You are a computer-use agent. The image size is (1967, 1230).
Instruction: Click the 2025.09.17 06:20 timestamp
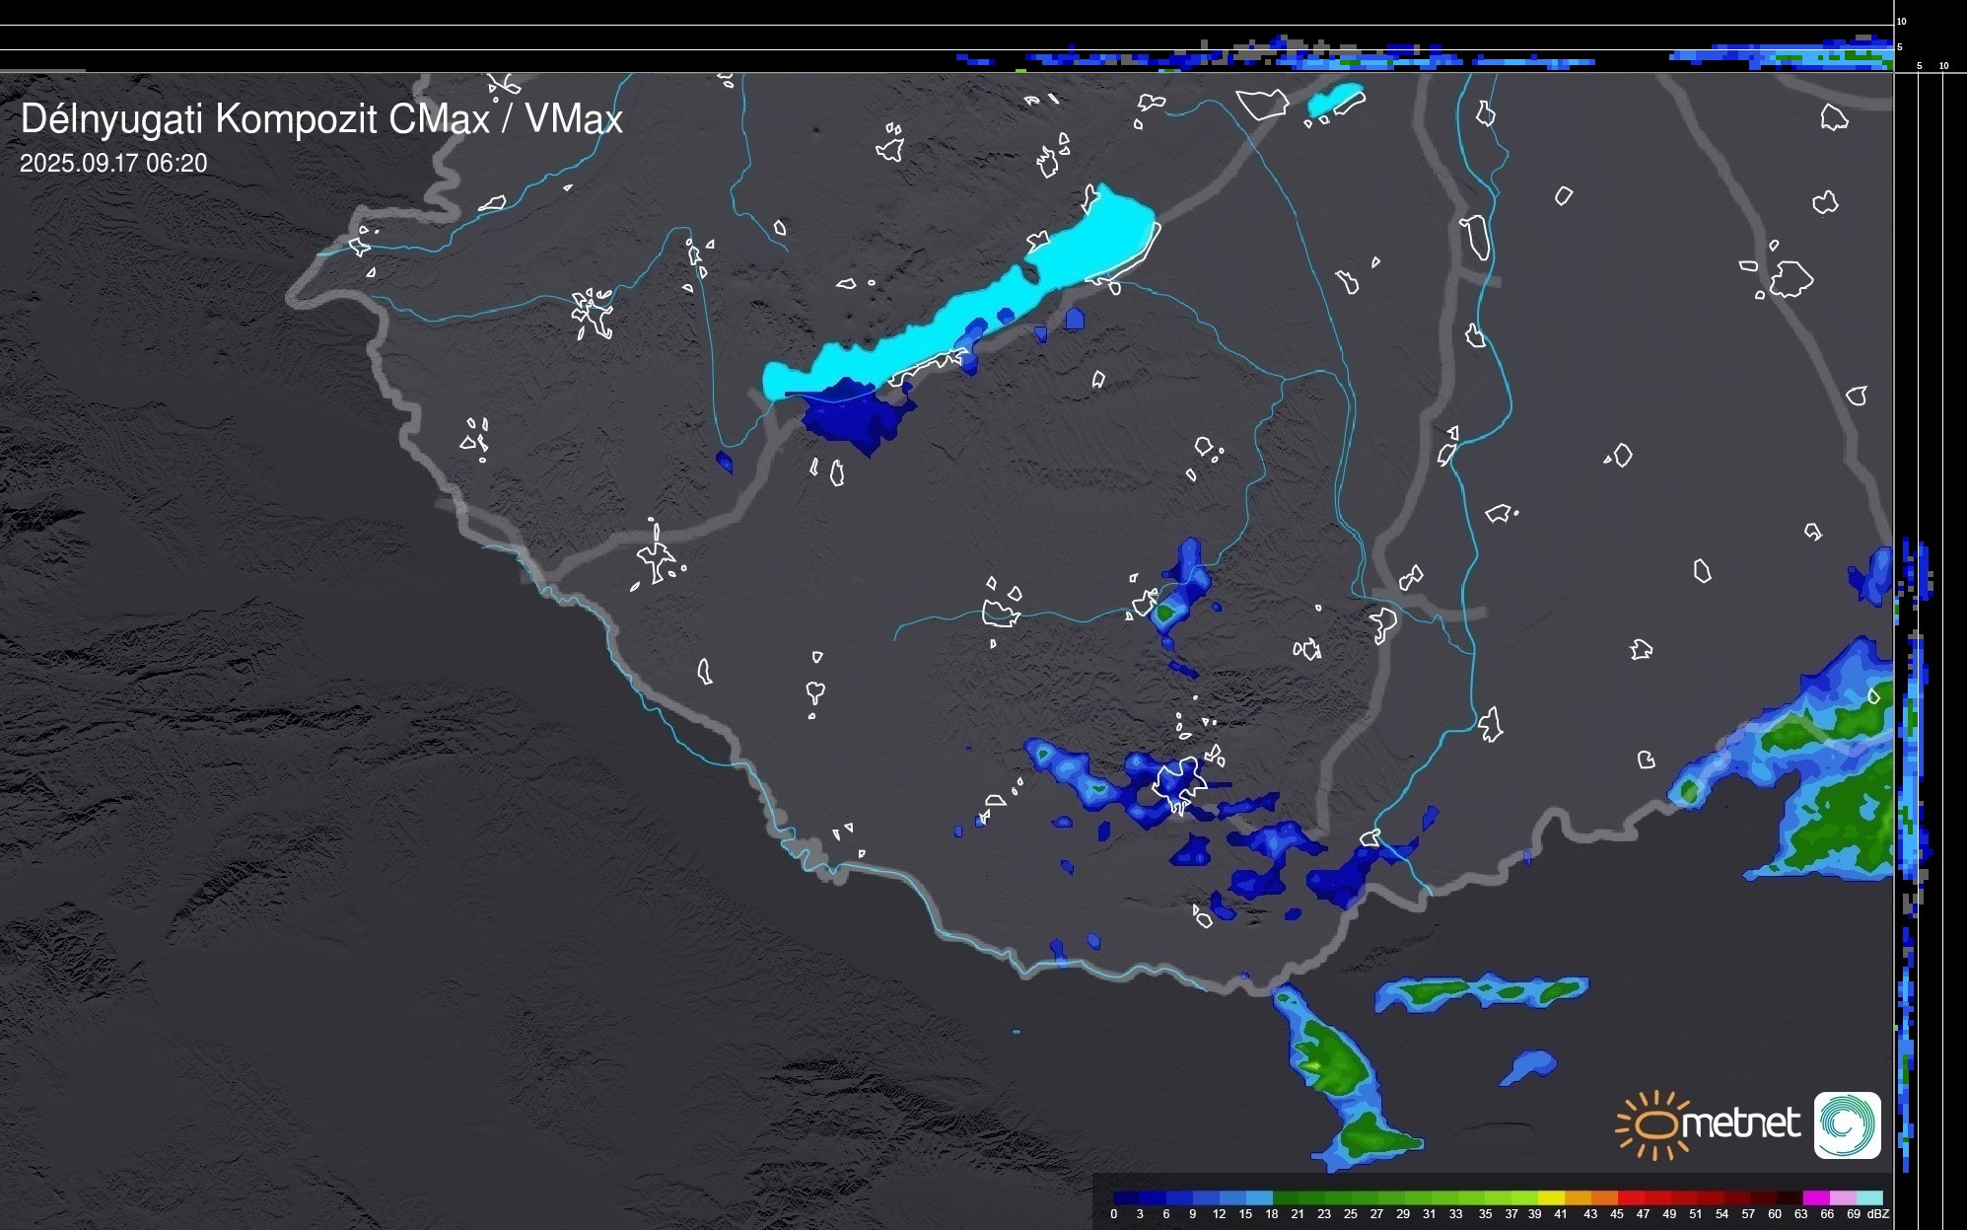tap(113, 164)
